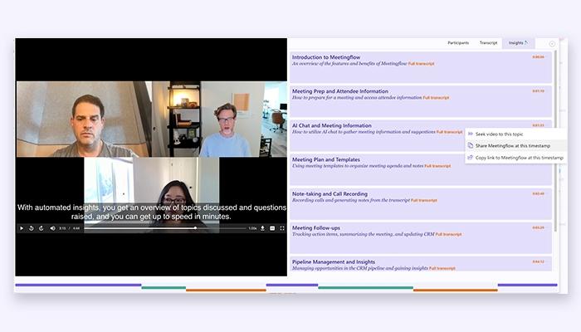The image size is (581, 332).
Task: Click the 'Tracking action items' description
Action: point(364,235)
